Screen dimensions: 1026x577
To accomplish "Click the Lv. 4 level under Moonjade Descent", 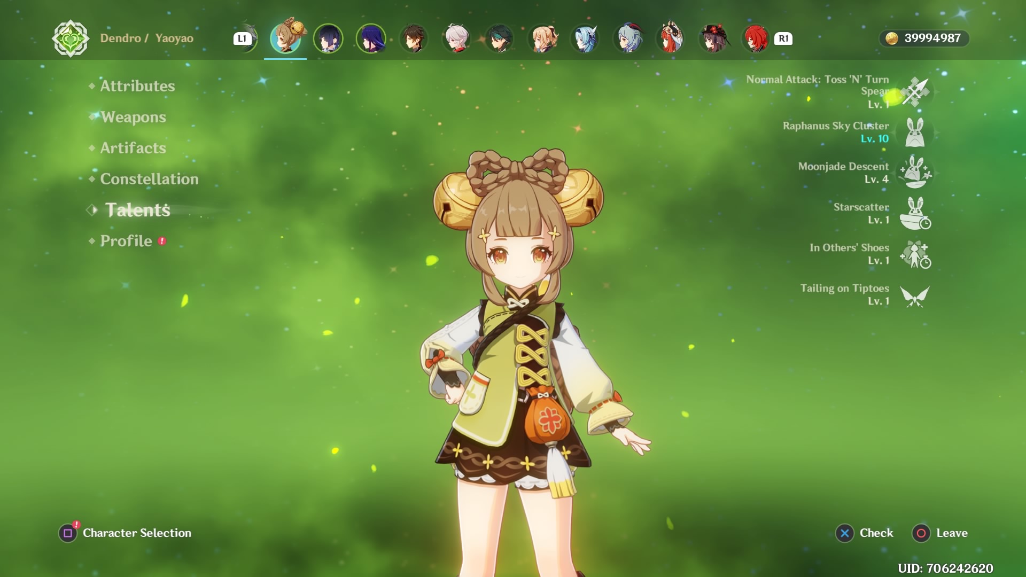I will click(x=877, y=179).
